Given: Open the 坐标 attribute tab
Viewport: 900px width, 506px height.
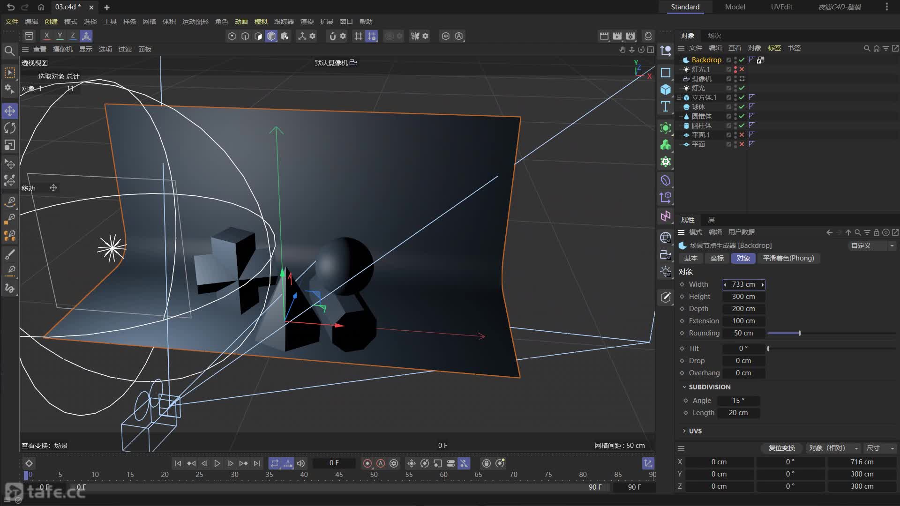Looking at the screenshot, I should click(717, 259).
